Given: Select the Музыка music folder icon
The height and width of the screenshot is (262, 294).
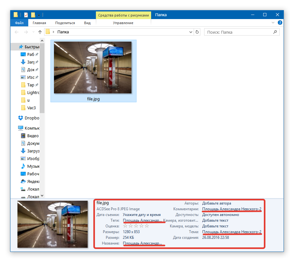Looking at the screenshot, I should coord(23,166).
